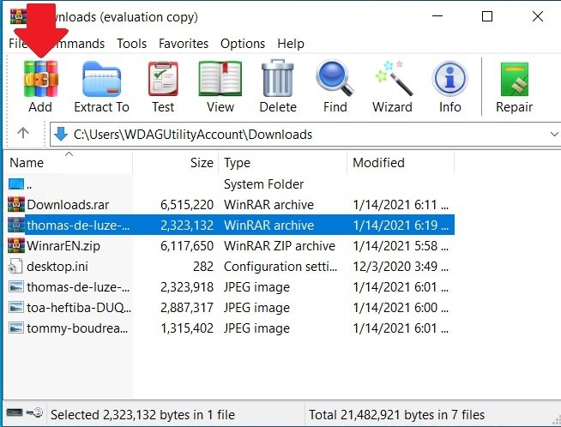Sort by the Modified column header
561x427 pixels.
click(401, 163)
